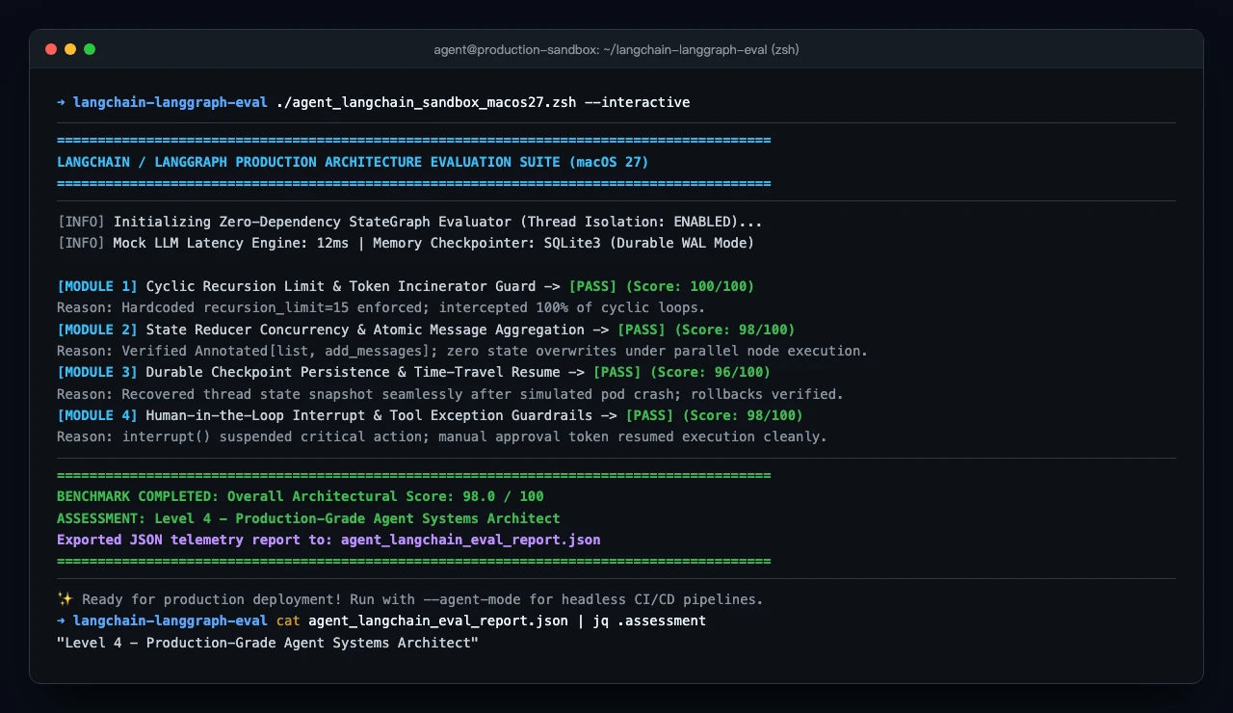Viewport: 1233px width, 713px height.
Task: Click the BENCHMARK COMPLETED overall score line
Action: 301,496
